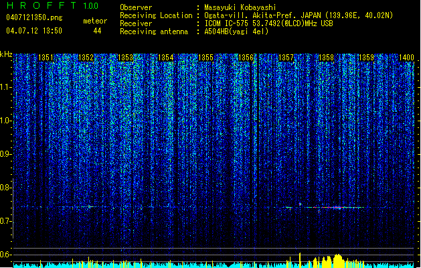This screenshot has height=268, width=421.
Task: Click the "Receiving antenna" label
Action: pos(154,31)
